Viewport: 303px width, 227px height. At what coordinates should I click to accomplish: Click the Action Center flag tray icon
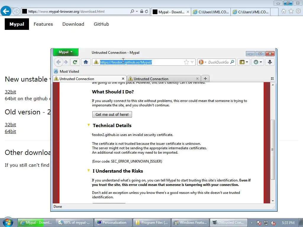click(259, 223)
